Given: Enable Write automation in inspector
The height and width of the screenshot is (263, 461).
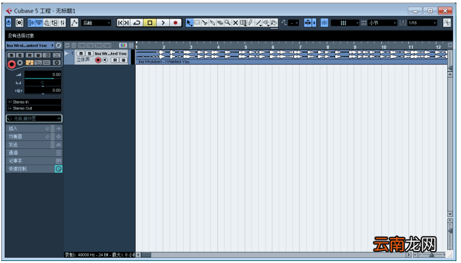Looking at the screenshot, I should coord(38,55).
